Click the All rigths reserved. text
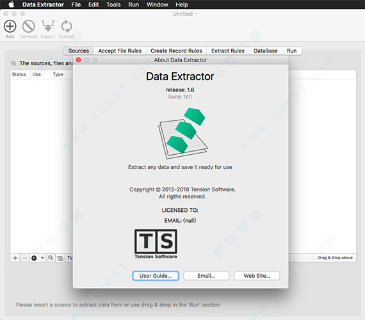This screenshot has width=365, height=320. point(182,196)
